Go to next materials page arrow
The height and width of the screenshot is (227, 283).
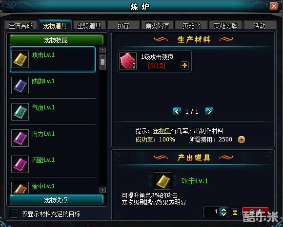click(209, 111)
